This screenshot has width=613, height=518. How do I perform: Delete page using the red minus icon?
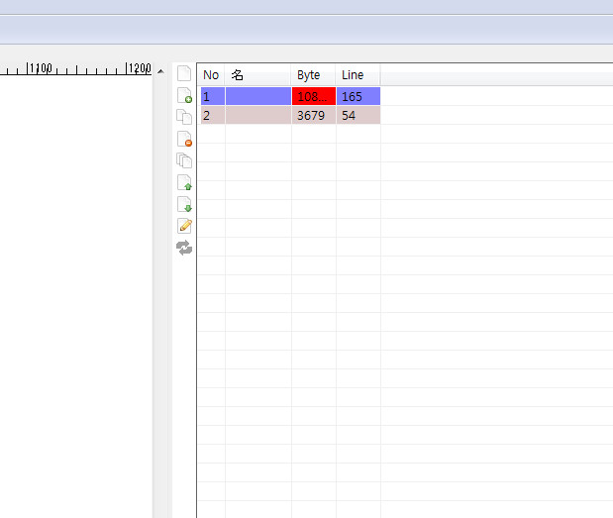[183, 139]
